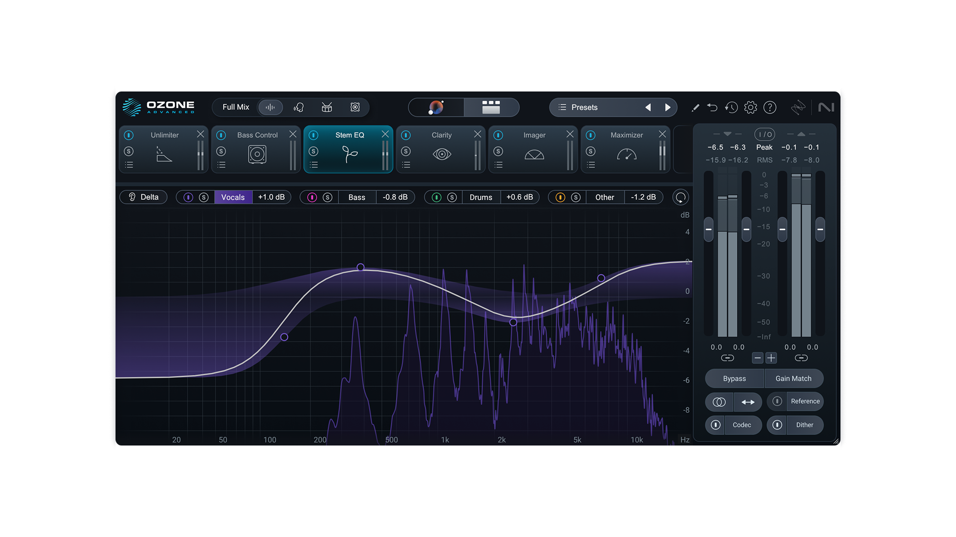Click the right arrow to load next preset

pyautogui.click(x=668, y=107)
